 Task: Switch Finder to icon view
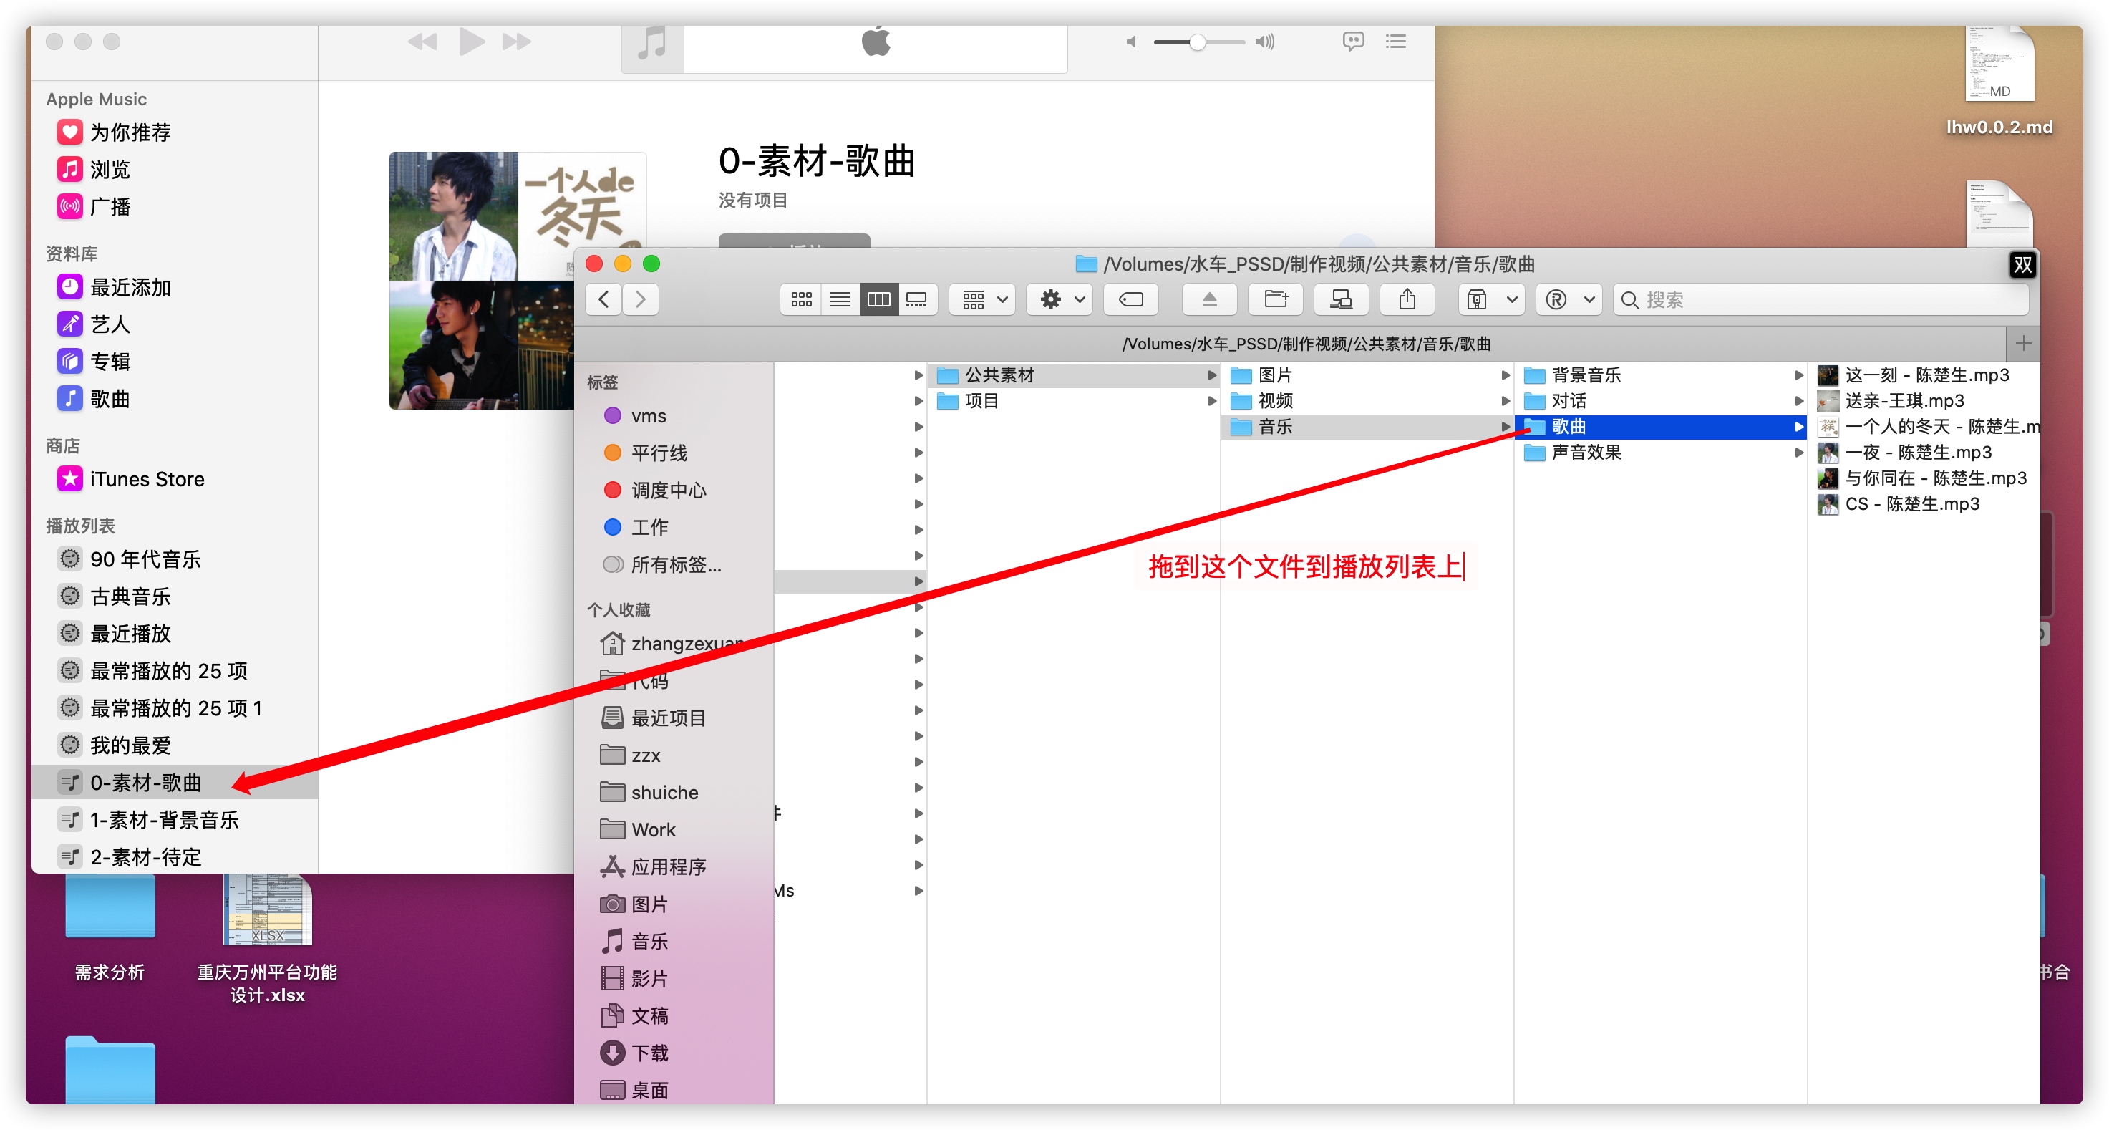click(802, 300)
